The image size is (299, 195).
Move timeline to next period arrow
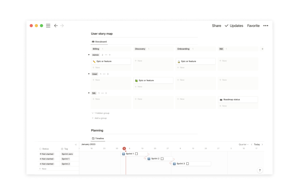pos(262,144)
